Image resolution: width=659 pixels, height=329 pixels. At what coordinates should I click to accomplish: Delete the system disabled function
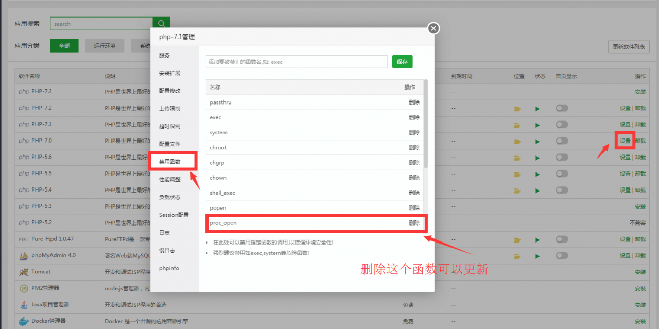pos(414,132)
